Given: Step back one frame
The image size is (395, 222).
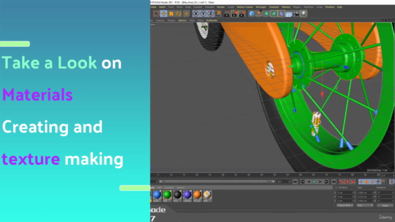Looking at the screenshot, I should click(x=309, y=182).
